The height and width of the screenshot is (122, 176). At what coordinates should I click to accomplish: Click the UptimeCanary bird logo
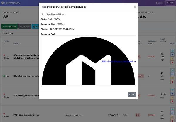tap(2, 3)
